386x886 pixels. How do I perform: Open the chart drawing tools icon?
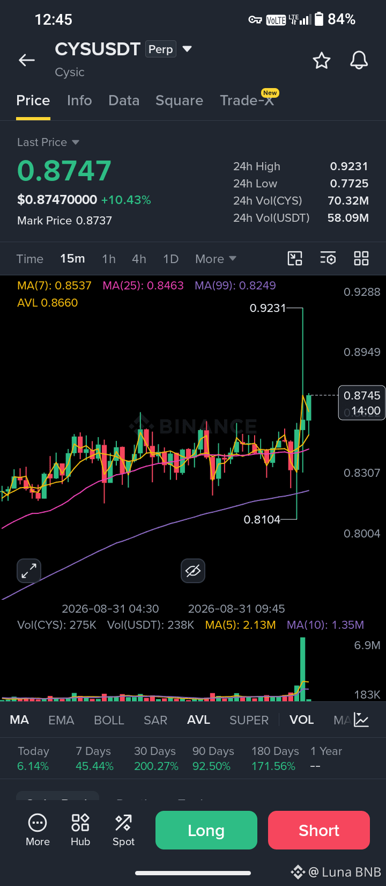point(295,259)
